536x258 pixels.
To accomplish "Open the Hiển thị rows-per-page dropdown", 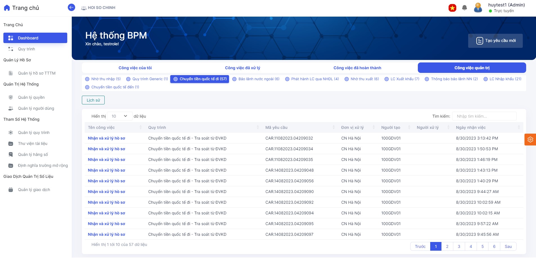I will coord(120,116).
